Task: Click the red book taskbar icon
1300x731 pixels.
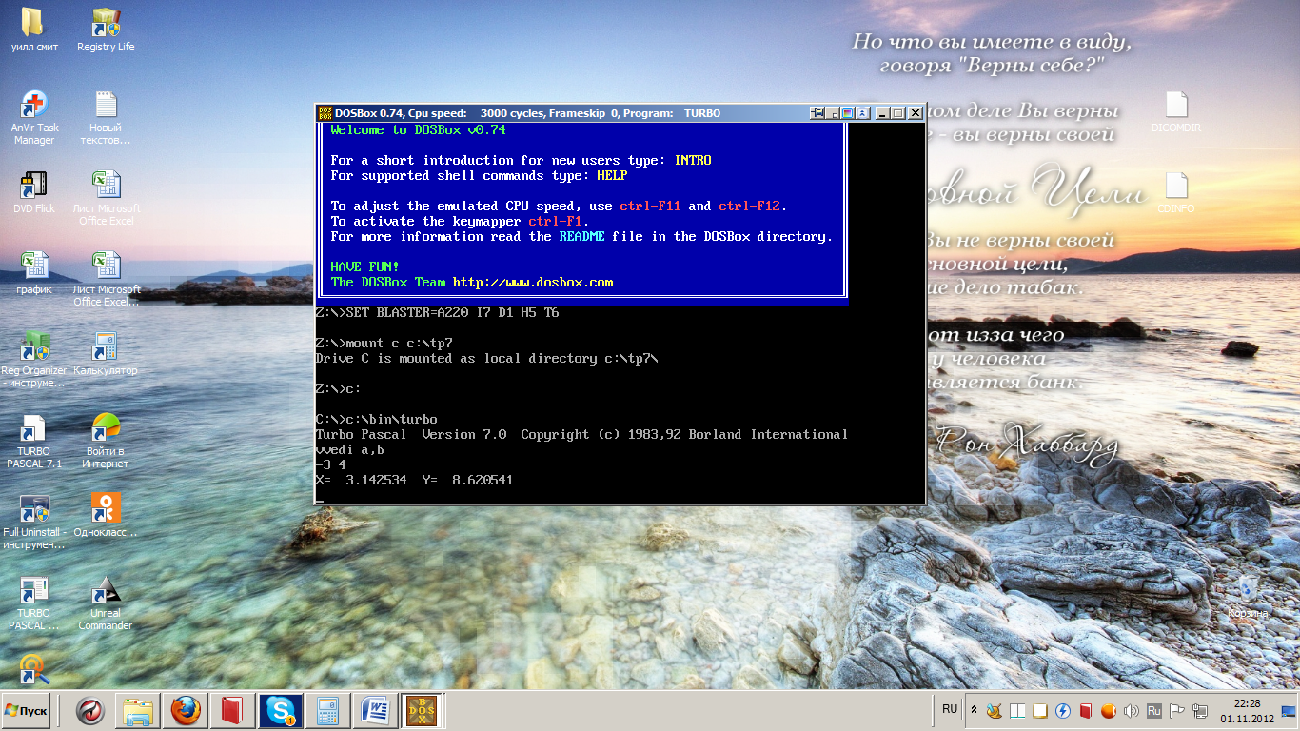Action: [233, 711]
